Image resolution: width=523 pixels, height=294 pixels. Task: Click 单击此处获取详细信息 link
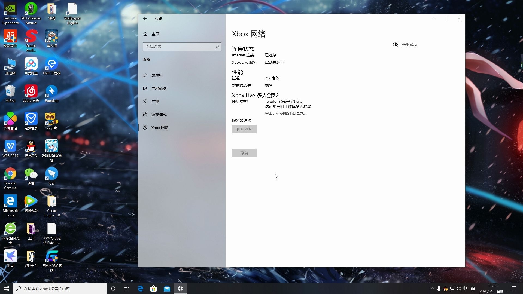pyautogui.click(x=285, y=113)
